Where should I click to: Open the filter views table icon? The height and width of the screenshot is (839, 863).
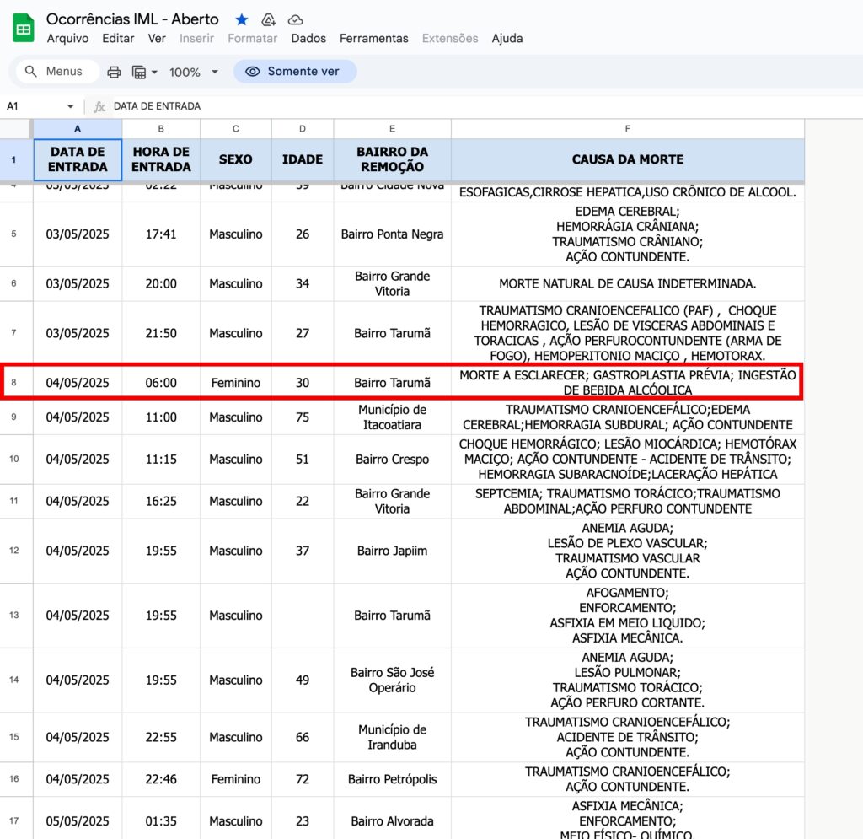139,72
